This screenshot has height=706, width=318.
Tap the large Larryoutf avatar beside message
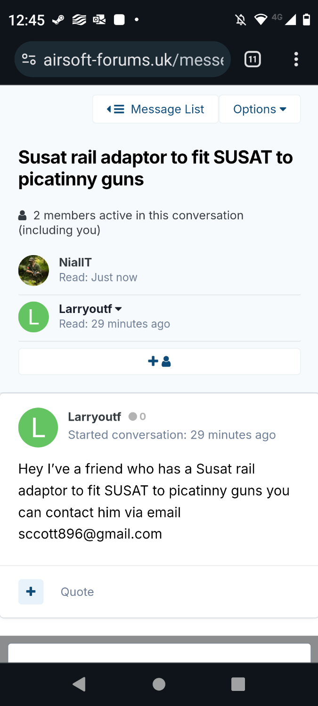coord(38,427)
